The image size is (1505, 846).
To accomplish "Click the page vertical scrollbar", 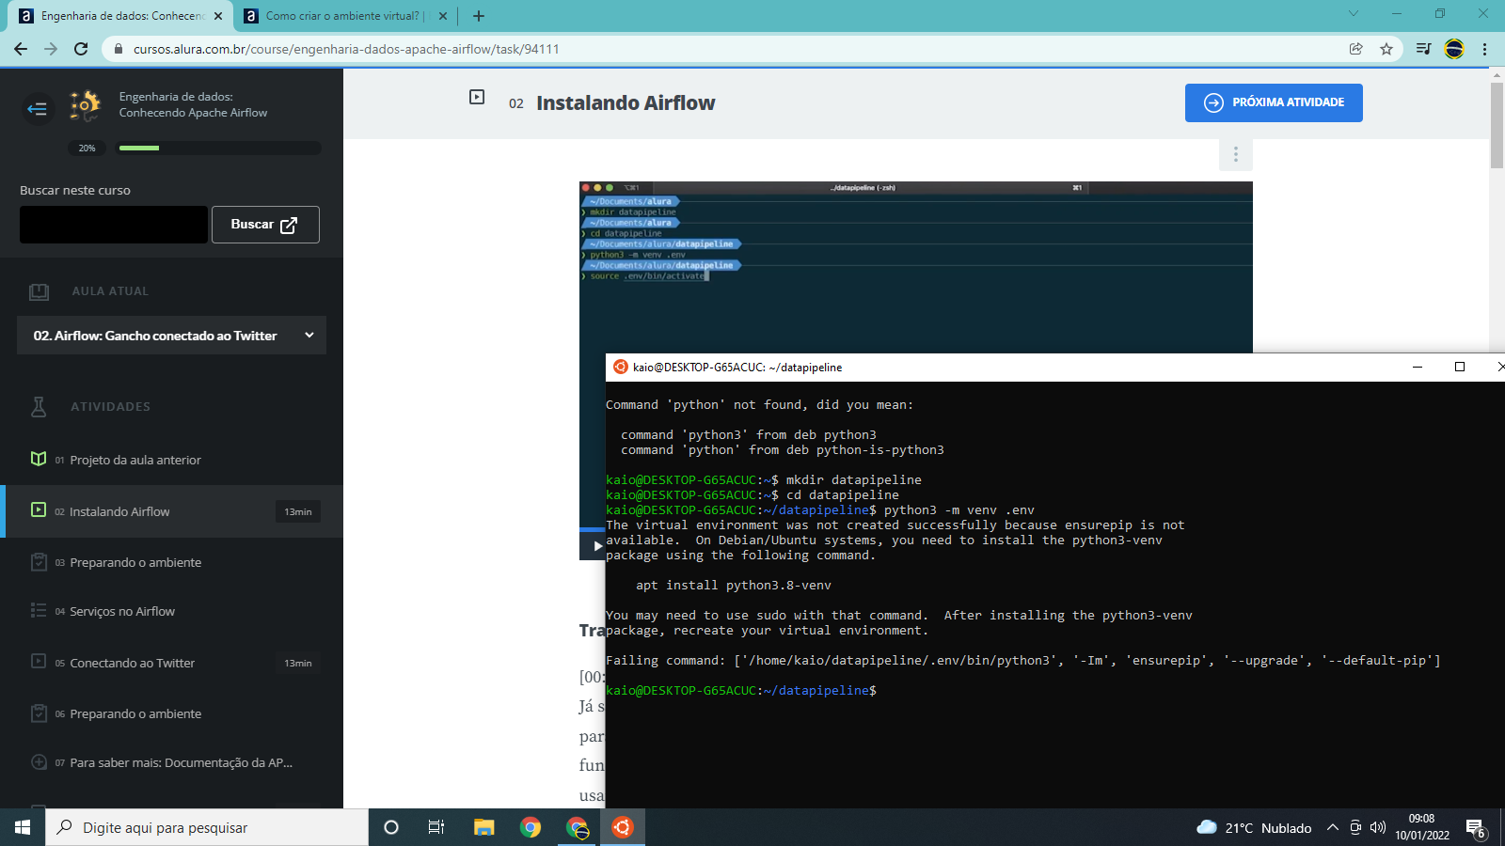I will (x=1497, y=126).
